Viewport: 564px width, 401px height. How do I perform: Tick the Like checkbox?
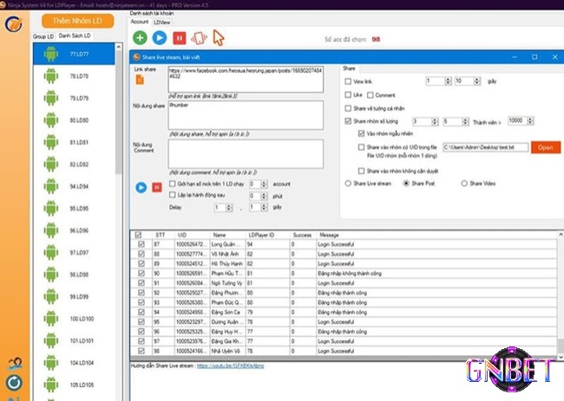point(348,94)
